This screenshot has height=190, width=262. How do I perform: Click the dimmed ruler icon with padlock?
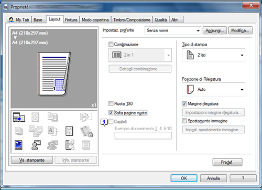(x=86, y=131)
